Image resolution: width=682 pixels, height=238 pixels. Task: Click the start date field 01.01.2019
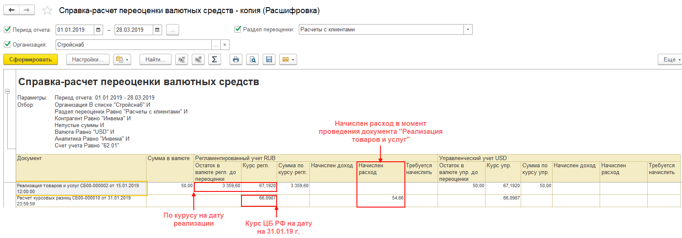pos(75,30)
